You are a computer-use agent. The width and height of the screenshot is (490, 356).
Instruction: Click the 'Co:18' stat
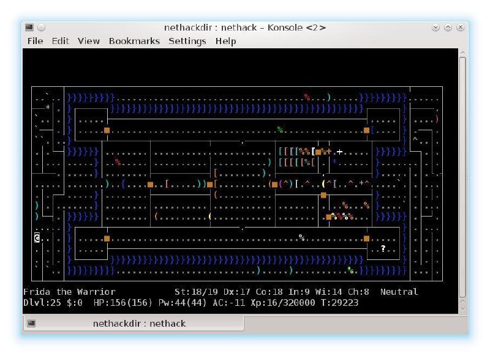tap(269, 292)
